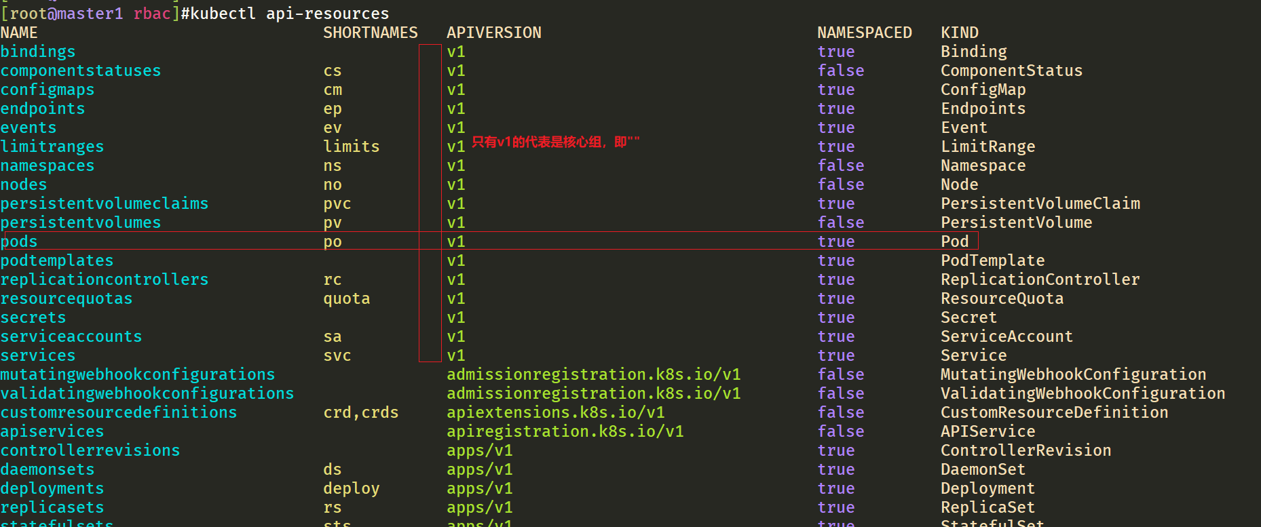Select the 'replicationcontrollers' resource name
1261x527 pixels.
tap(105, 279)
